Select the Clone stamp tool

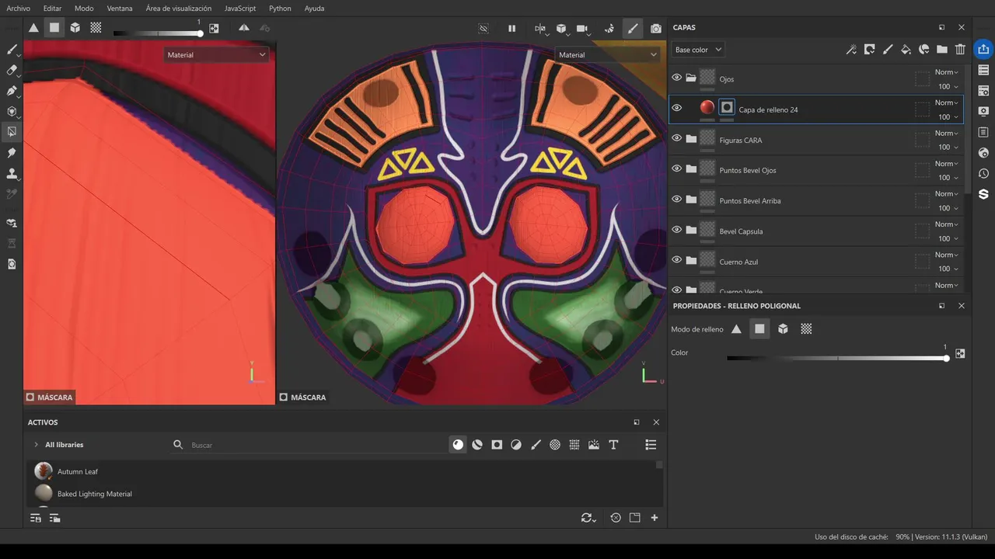(x=12, y=173)
